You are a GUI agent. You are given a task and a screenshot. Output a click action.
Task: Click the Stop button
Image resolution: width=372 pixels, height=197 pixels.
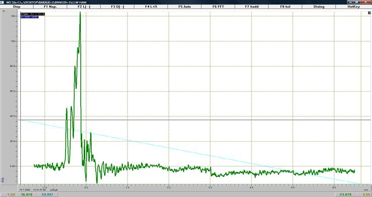tap(17, 7)
